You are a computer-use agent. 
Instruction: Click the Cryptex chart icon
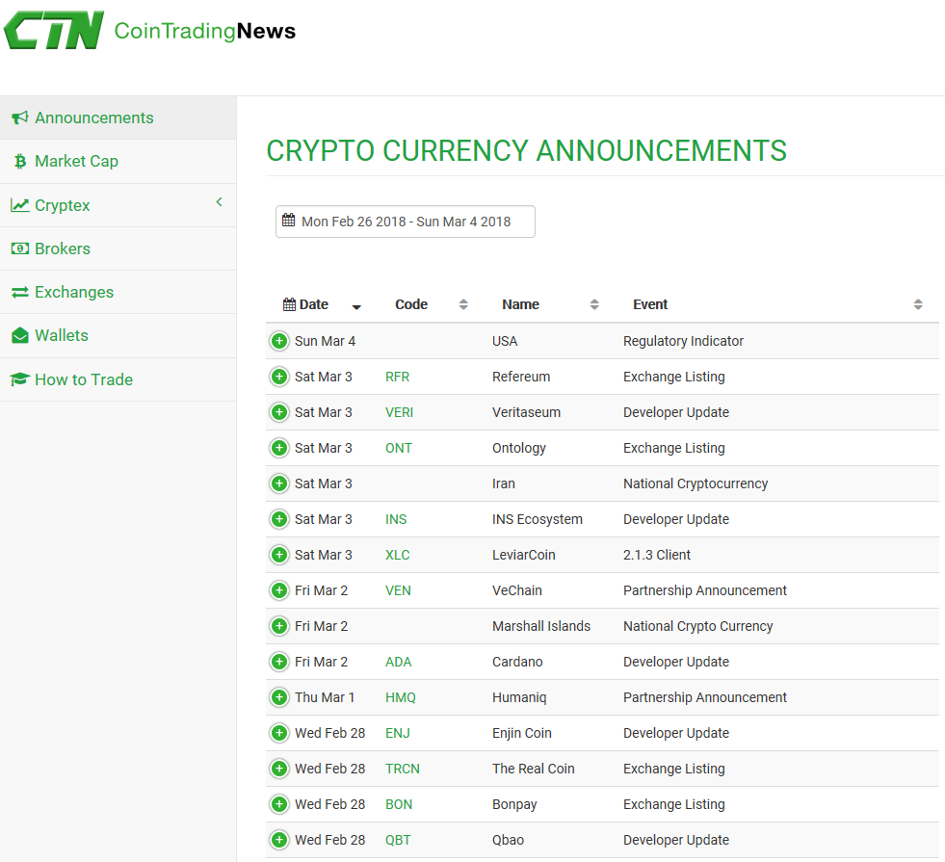pos(20,205)
